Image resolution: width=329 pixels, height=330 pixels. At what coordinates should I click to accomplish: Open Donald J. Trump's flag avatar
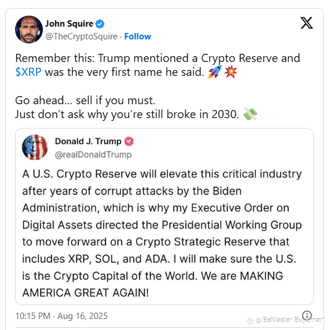pyautogui.click(x=35, y=147)
